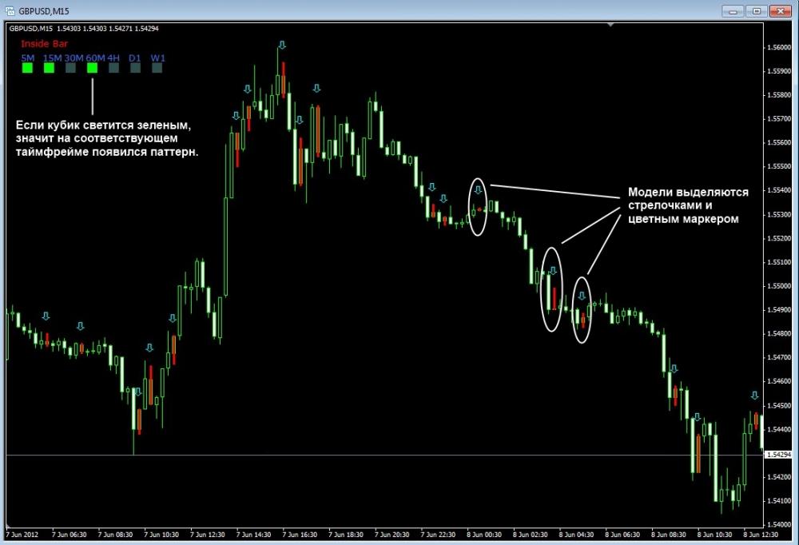This screenshot has height=545, width=799.
Task: Click the gray W1 timeframe indicator square
Action: pyautogui.click(x=157, y=67)
